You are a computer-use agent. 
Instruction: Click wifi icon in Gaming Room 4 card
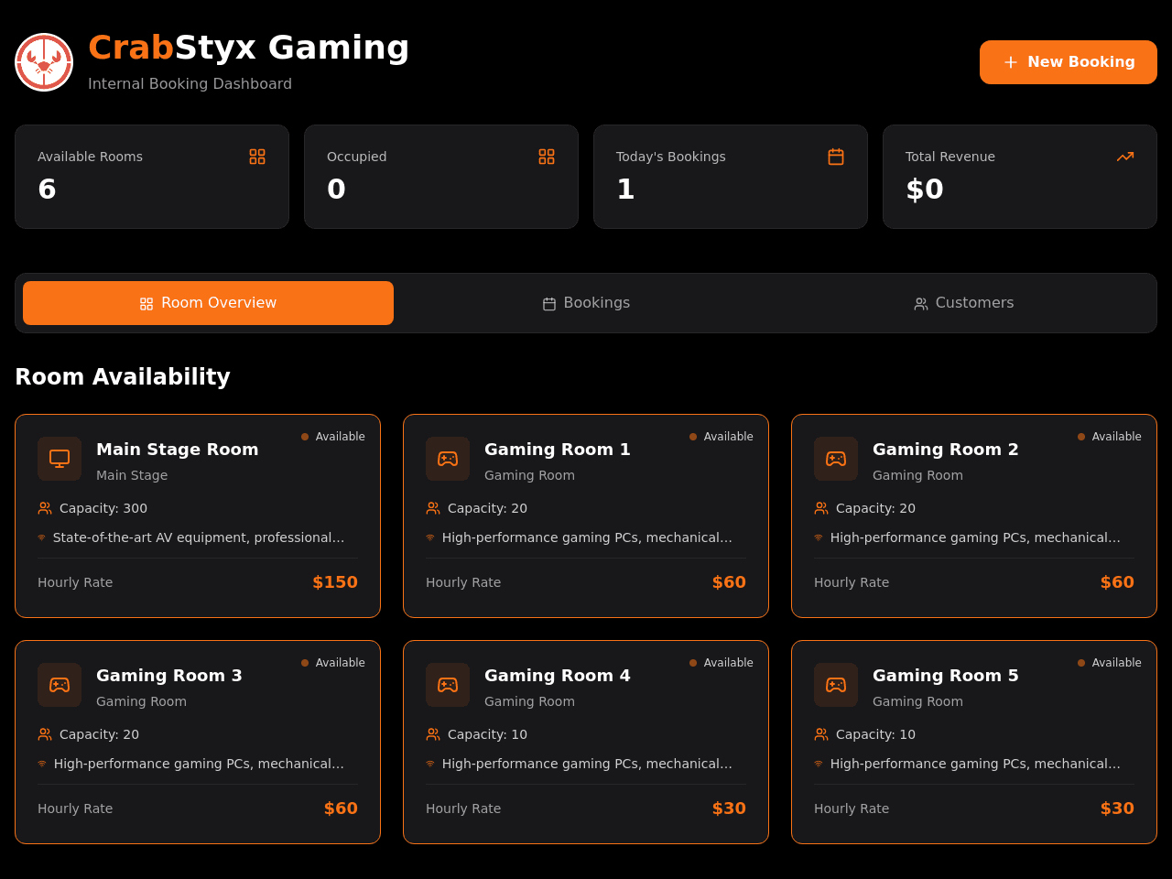pyautogui.click(x=430, y=764)
